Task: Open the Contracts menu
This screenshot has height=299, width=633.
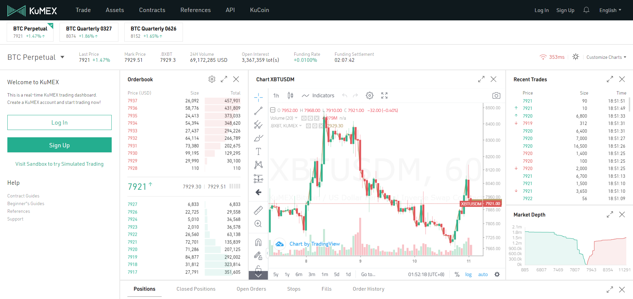Action: [x=152, y=10]
